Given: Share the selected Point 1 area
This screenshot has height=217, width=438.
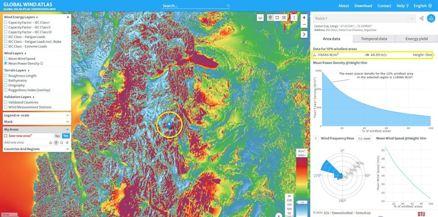Looking at the screenshot, I should point(421,19).
